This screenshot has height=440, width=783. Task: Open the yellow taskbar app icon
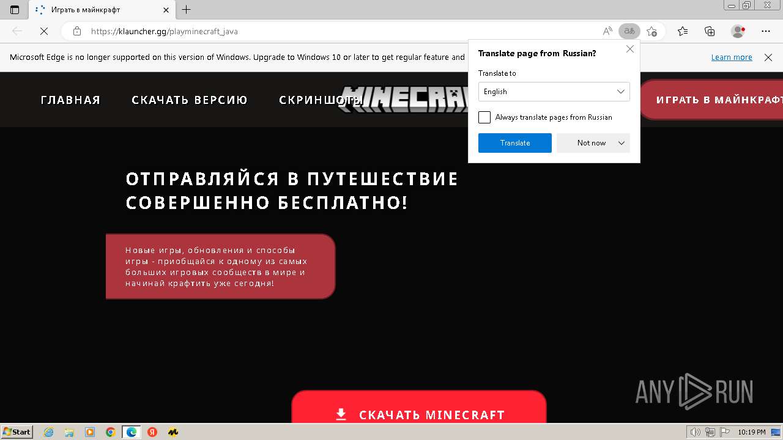(173, 432)
